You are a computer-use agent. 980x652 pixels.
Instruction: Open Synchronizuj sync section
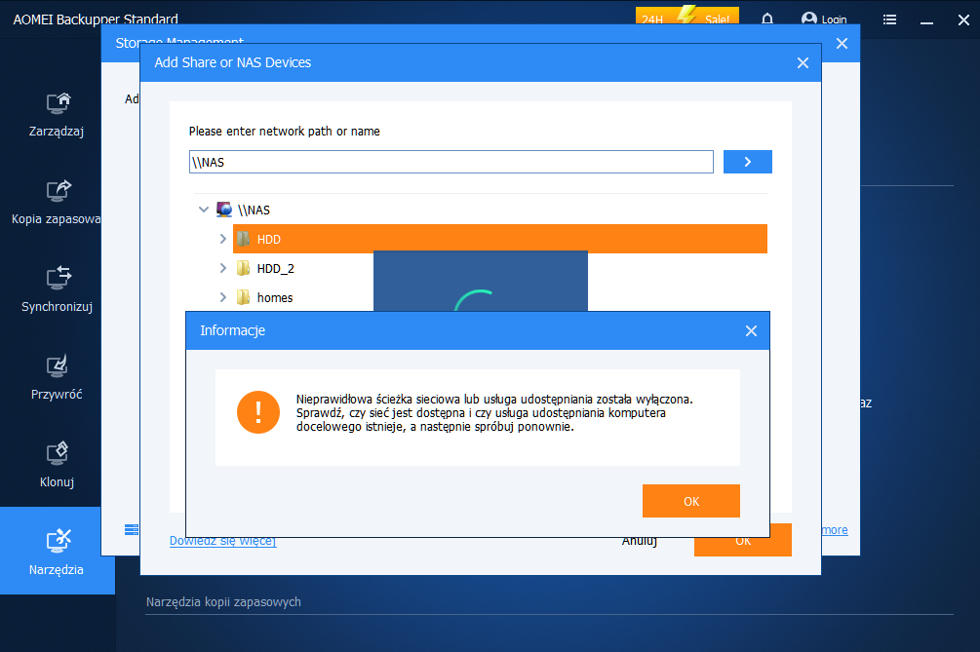coord(57,290)
